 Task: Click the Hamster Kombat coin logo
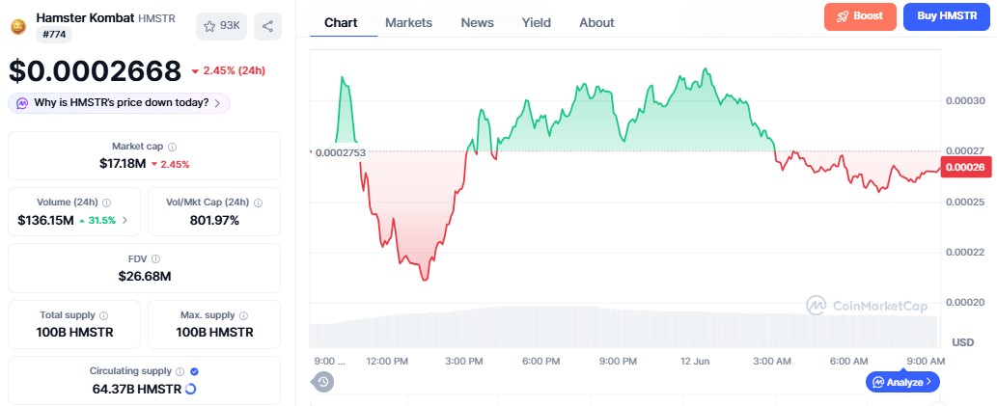[19, 27]
